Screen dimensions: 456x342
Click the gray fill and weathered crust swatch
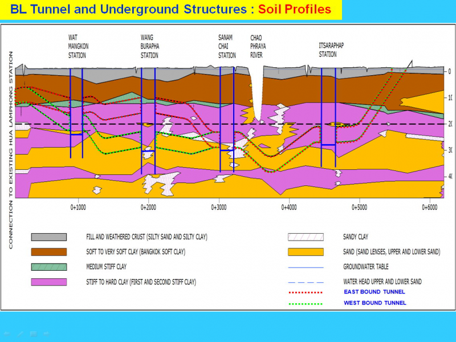48,237
